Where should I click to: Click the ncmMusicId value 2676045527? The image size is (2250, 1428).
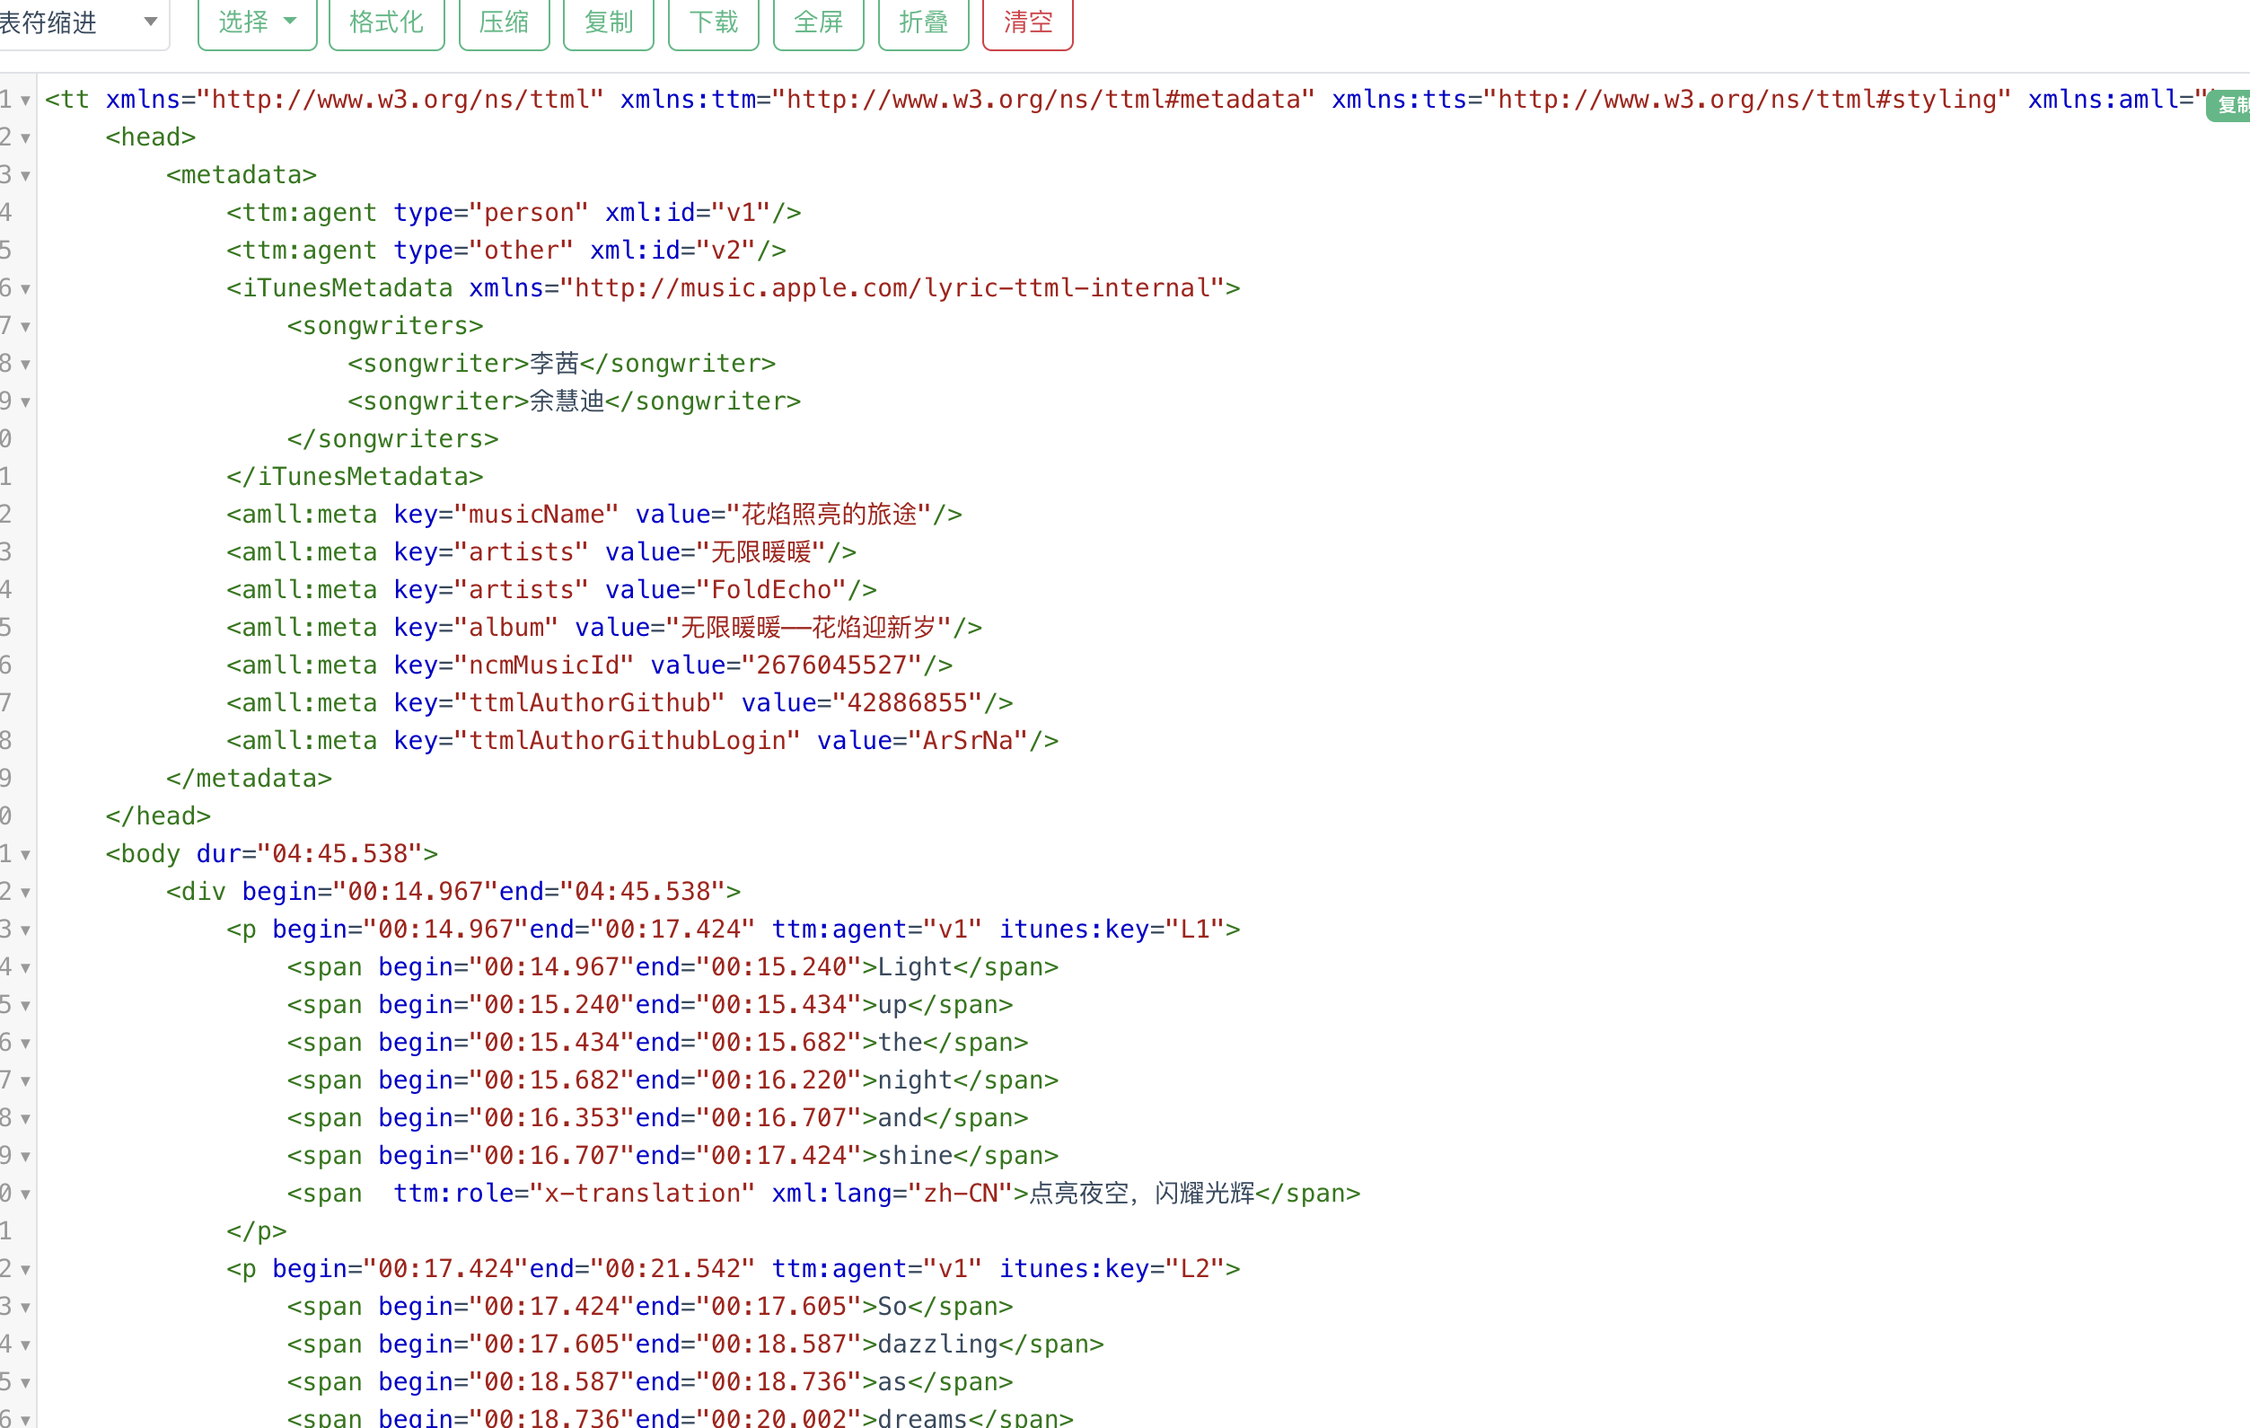tap(831, 666)
